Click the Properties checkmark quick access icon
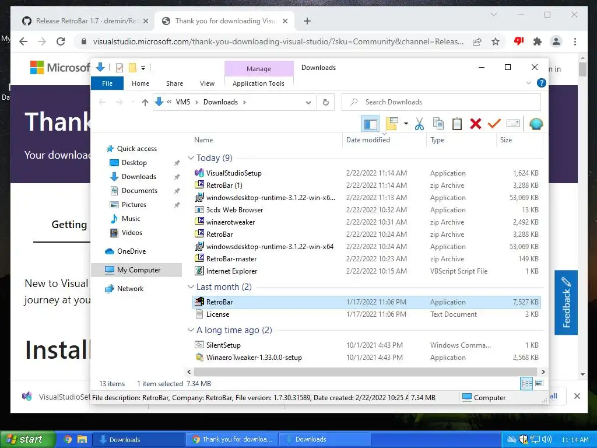597x448 pixels. point(119,68)
